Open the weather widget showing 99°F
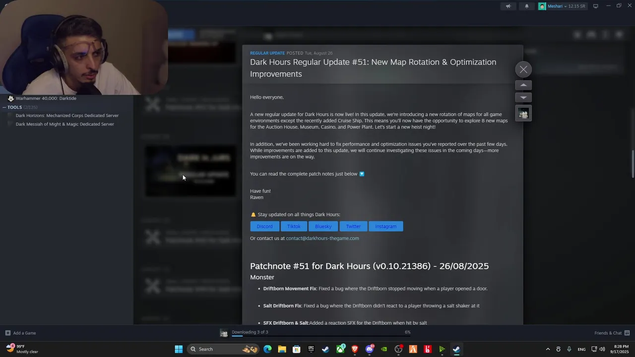Screen dimensions: 635x357 pyautogui.click(x=22, y=349)
